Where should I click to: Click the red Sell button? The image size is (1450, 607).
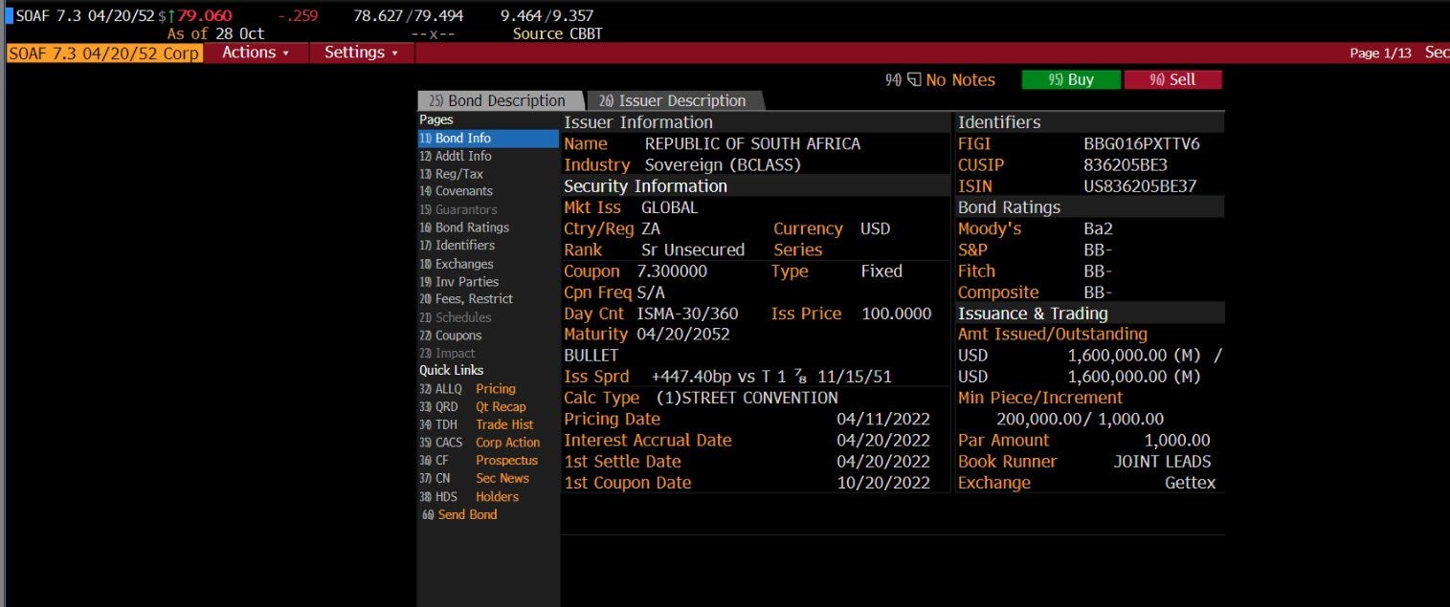click(x=1172, y=79)
